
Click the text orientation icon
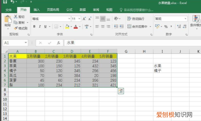coord(116,19)
